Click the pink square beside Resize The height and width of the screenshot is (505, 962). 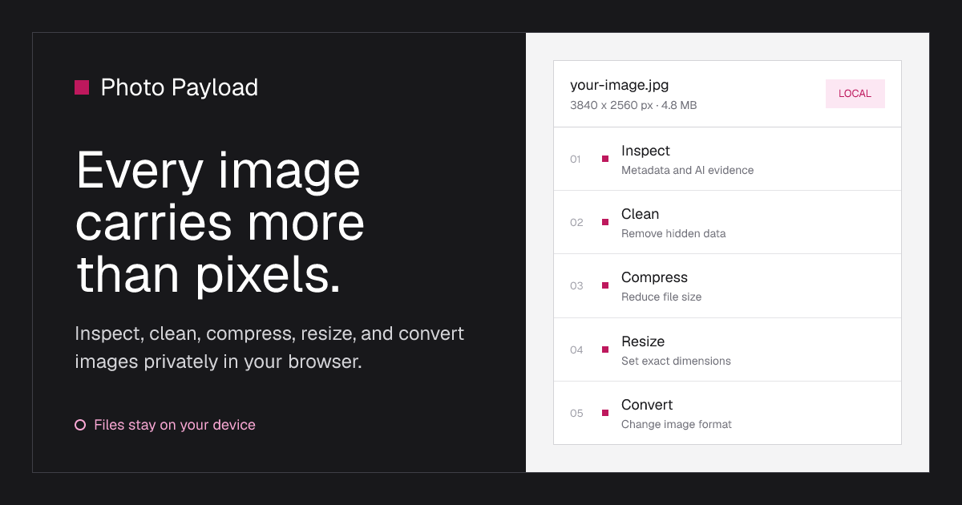[x=605, y=349]
